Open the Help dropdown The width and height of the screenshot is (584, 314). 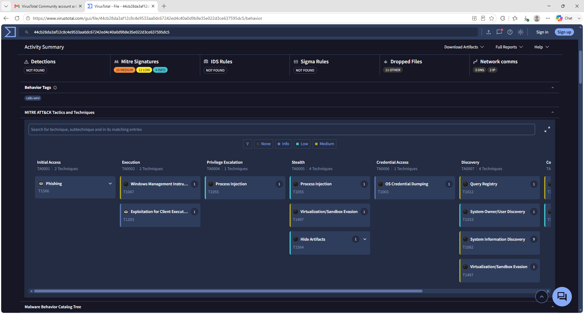(541, 47)
